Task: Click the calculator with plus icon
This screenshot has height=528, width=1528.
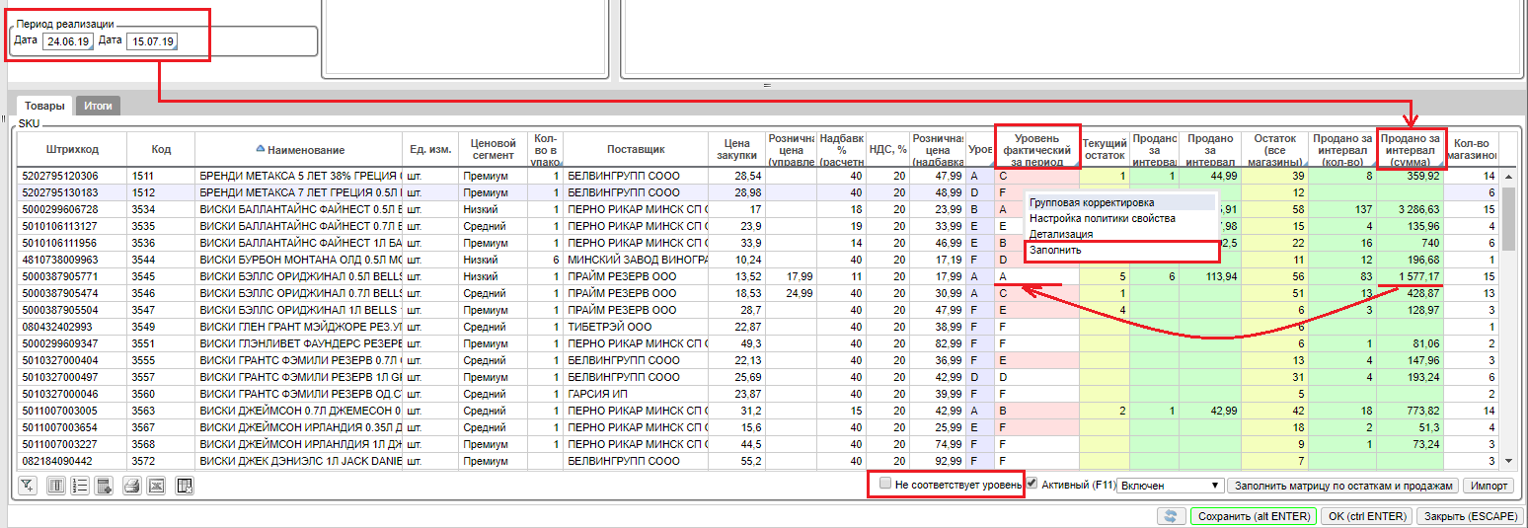Action: point(105,486)
